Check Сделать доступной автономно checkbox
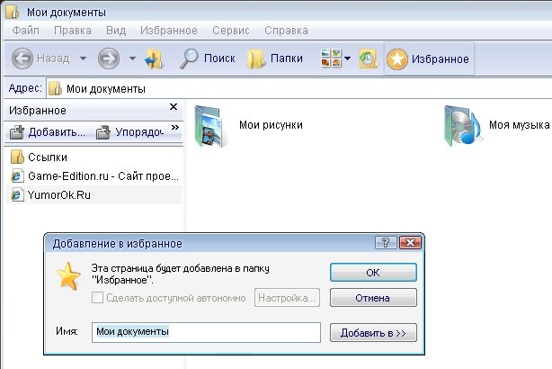 click(x=97, y=298)
